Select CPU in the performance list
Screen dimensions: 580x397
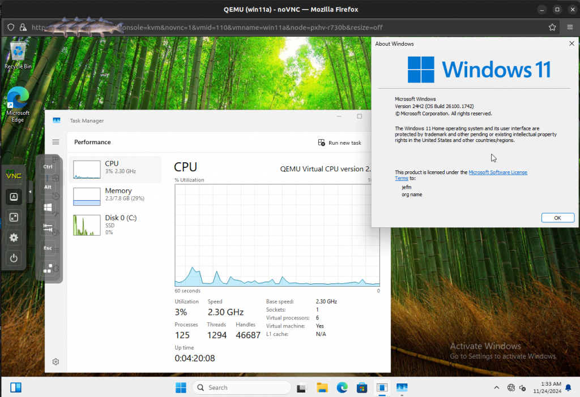point(115,170)
